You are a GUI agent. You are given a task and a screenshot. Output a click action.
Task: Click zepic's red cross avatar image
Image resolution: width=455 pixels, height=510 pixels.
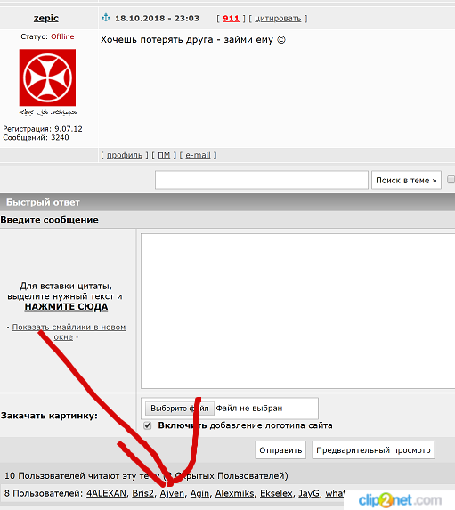click(x=47, y=77)
